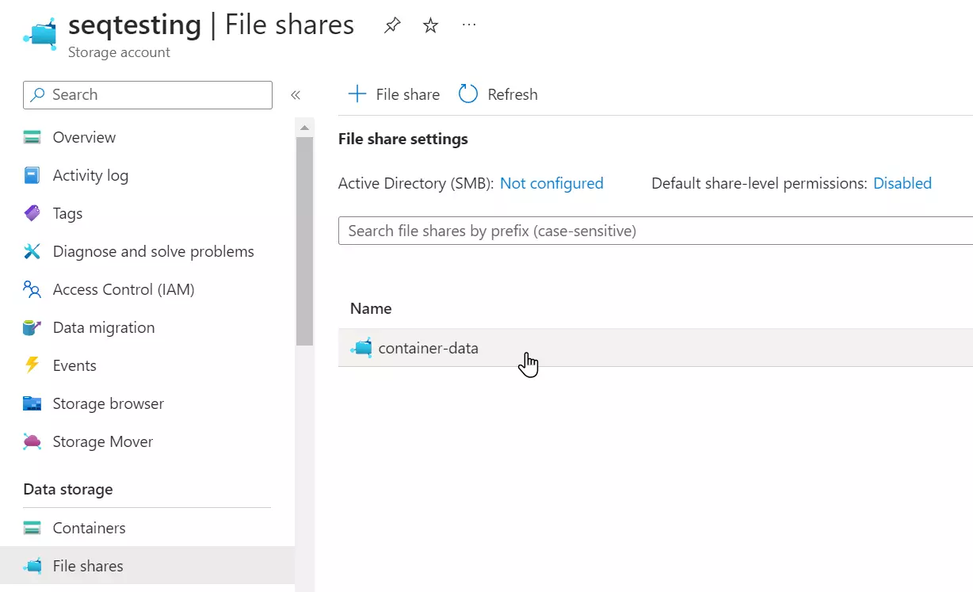This screenshot has height=592, width=973.
Task: Sort by the Name column header
Action: (x=371, y=309)
